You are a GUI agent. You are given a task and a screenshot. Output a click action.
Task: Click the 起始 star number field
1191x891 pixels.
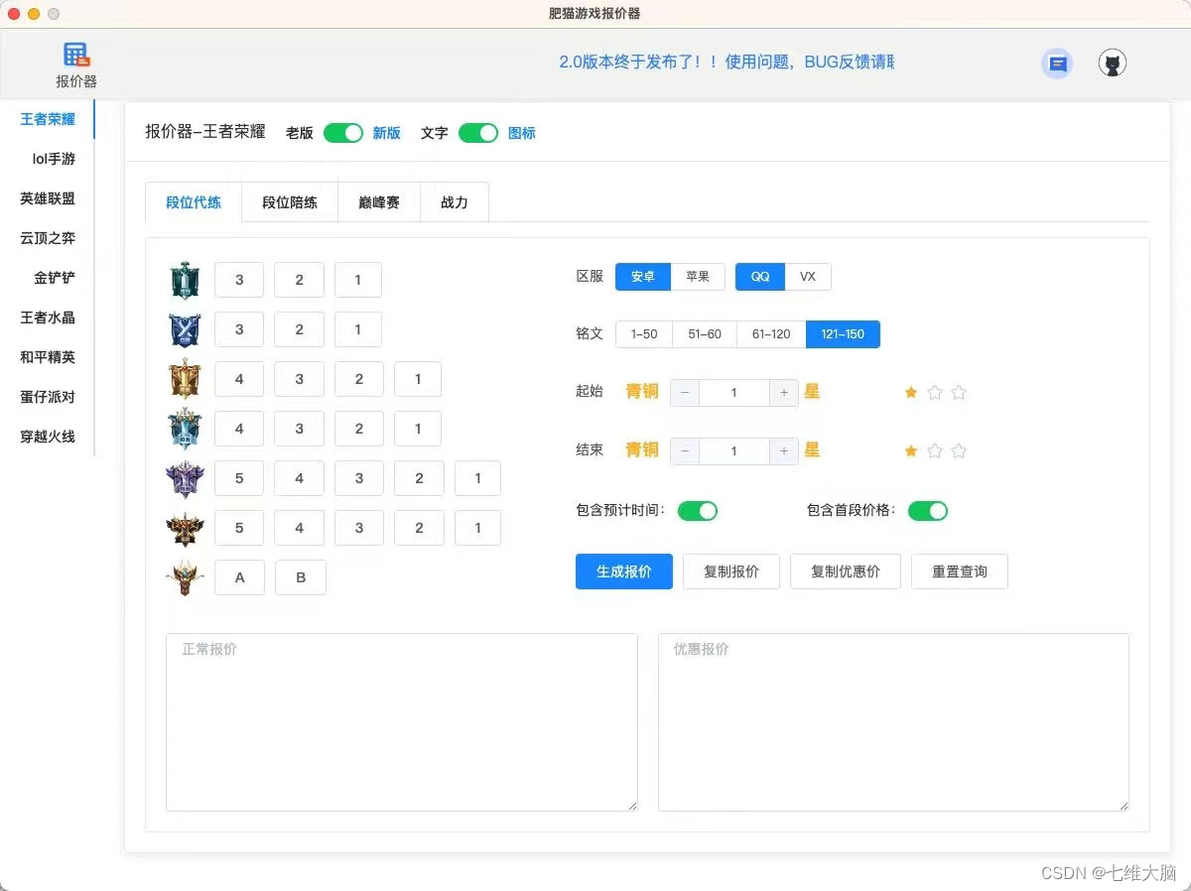(734, 393)
